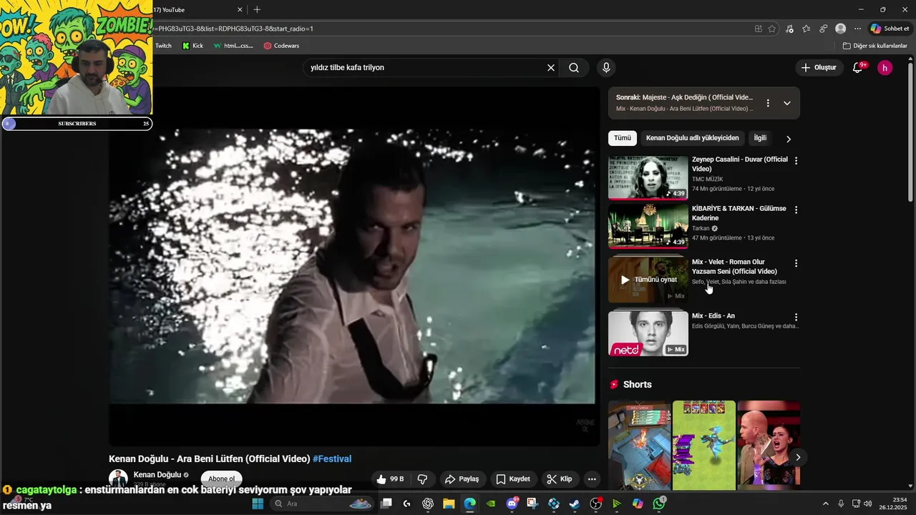Open a new browser tab with plus
The image size is (916, 515).
click(x=257, y=9)
